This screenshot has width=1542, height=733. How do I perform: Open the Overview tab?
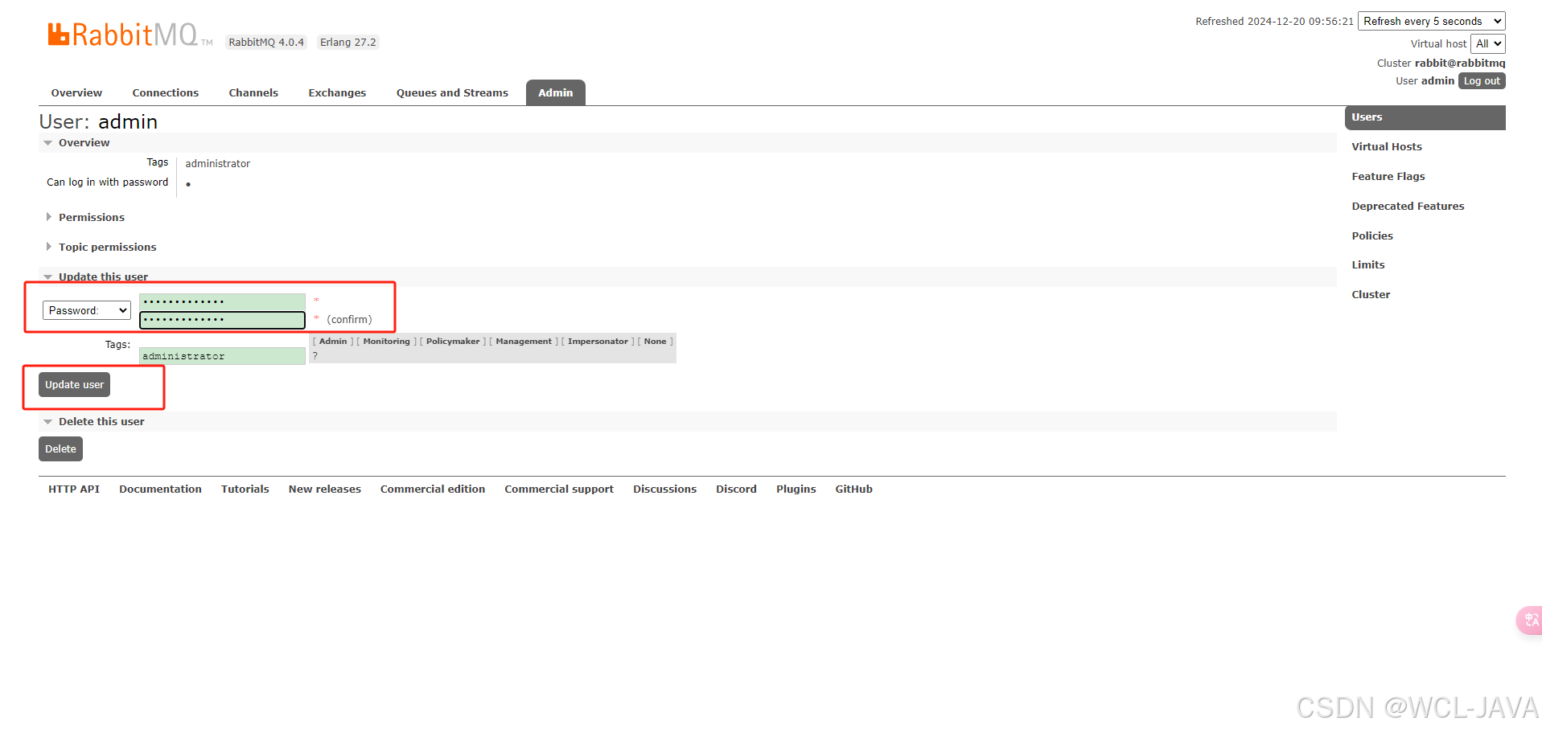pos(76,93)
